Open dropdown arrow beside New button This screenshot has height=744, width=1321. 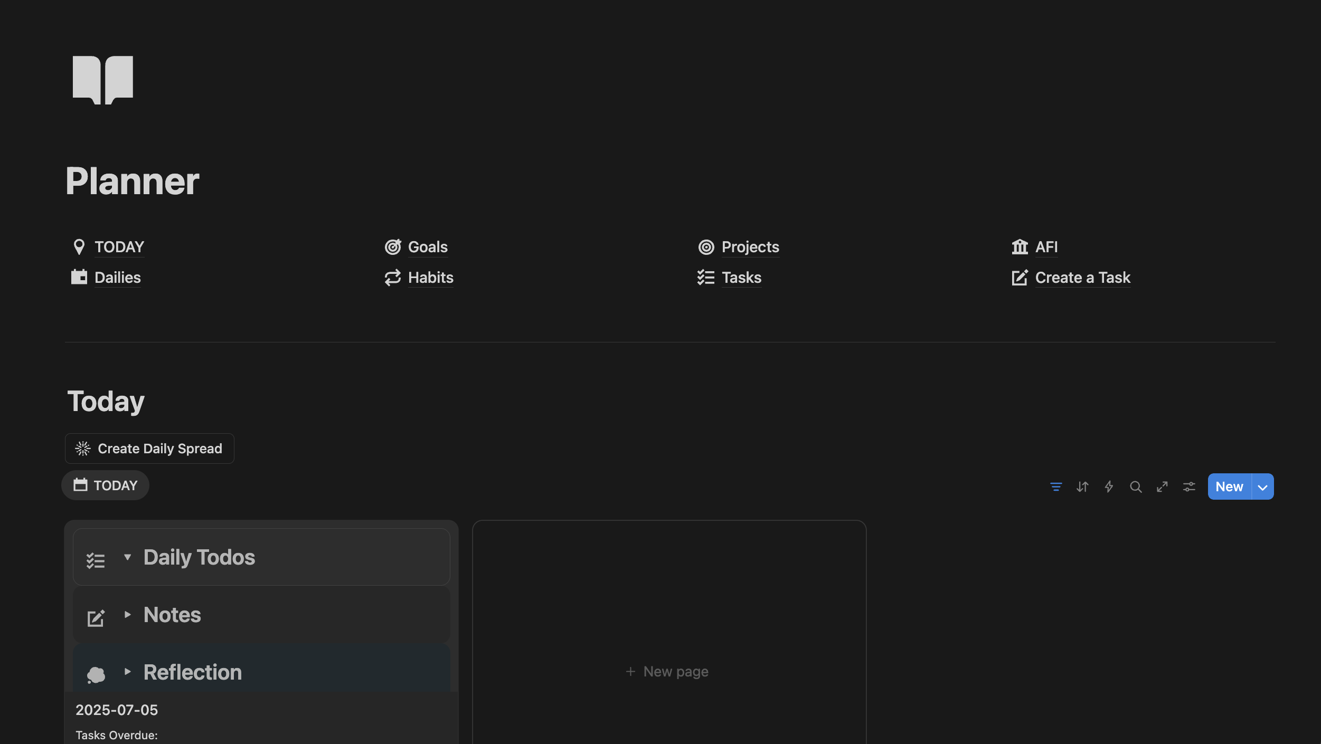click(x=1262, y=487)
